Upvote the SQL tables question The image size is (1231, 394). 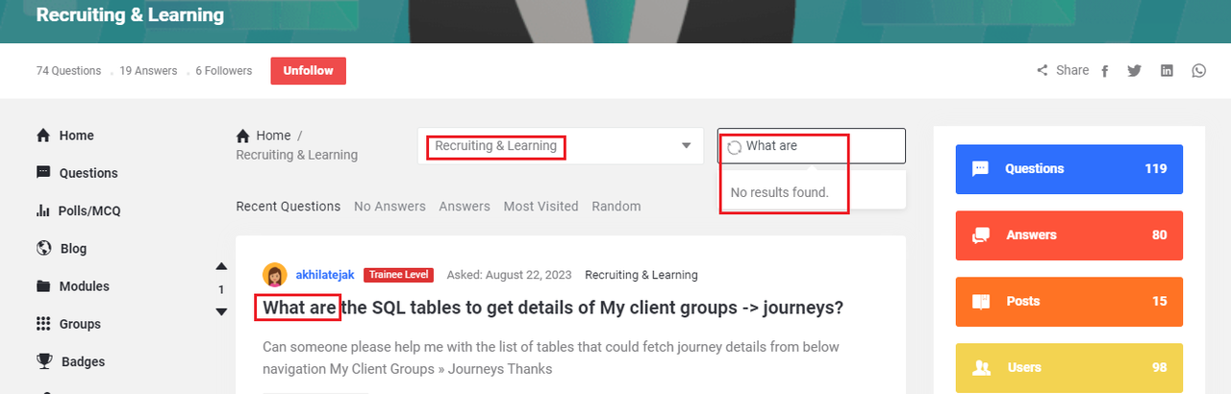coord(221,266)
